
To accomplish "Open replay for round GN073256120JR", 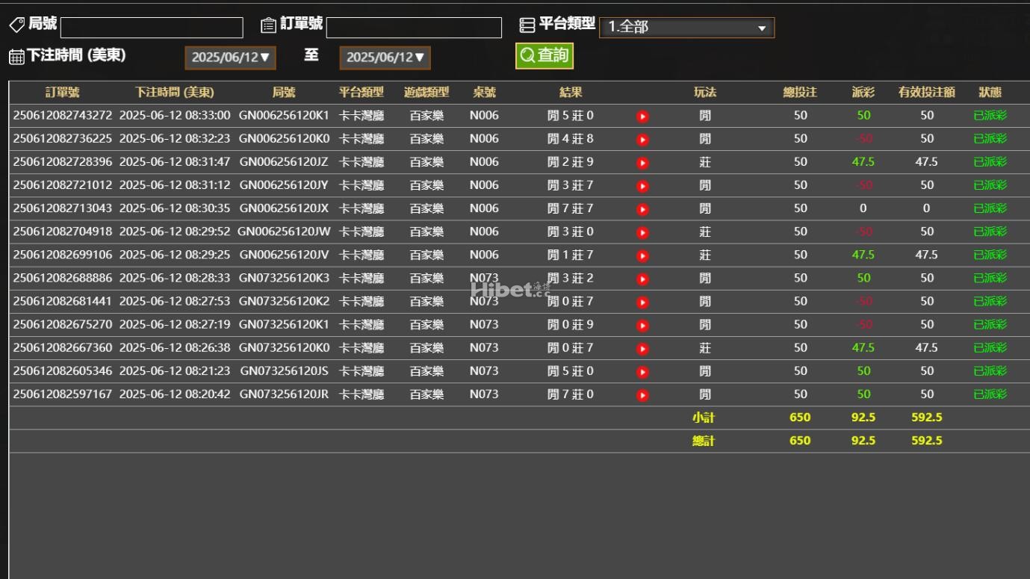I will [x=642, y=395].
